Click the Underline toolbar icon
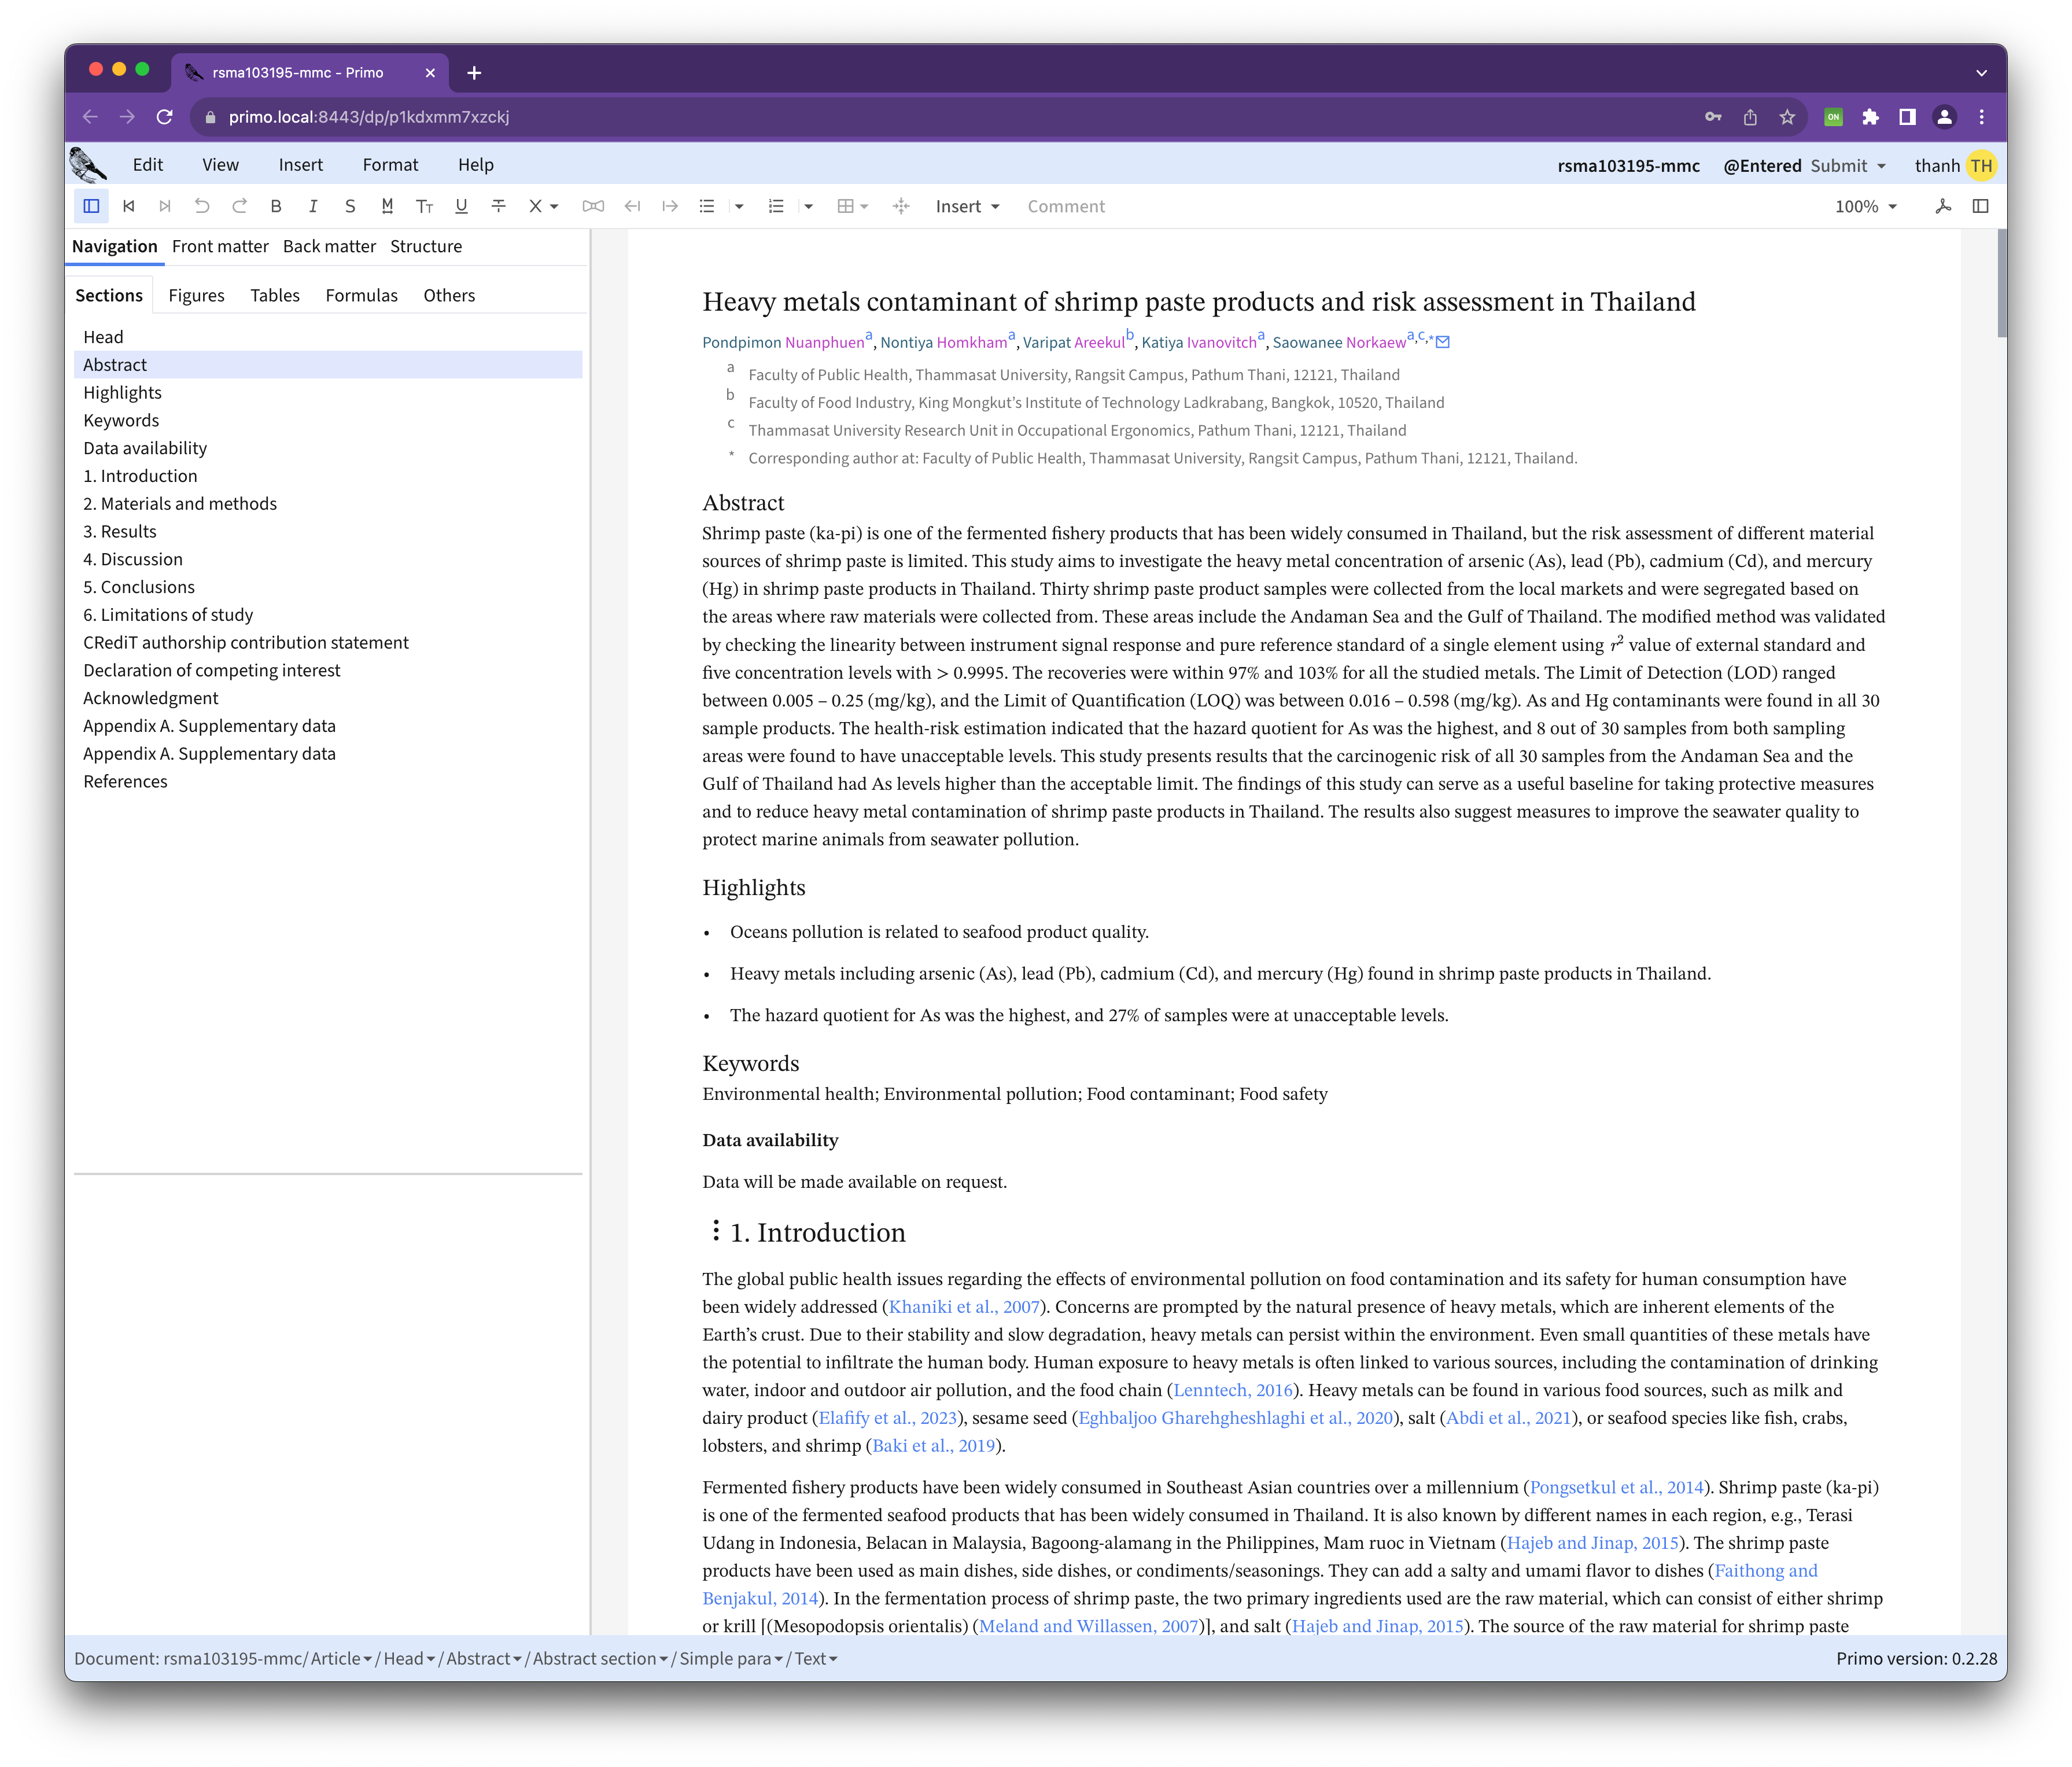 tap(461, 206)
